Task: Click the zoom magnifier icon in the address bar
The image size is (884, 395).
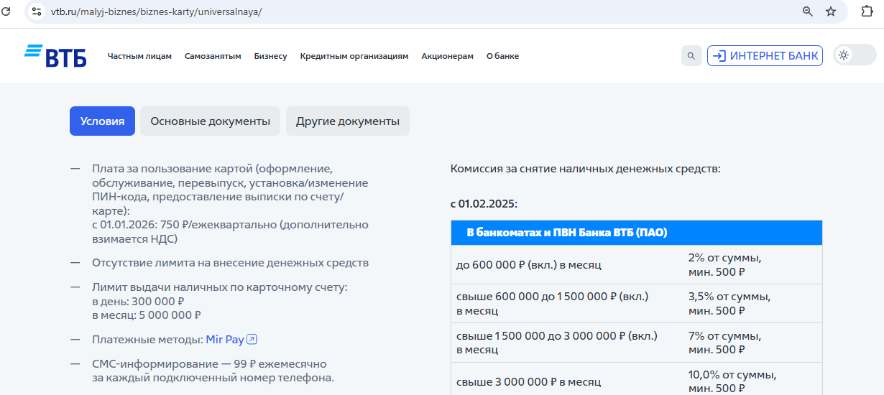Action: [x=808, y=11]
